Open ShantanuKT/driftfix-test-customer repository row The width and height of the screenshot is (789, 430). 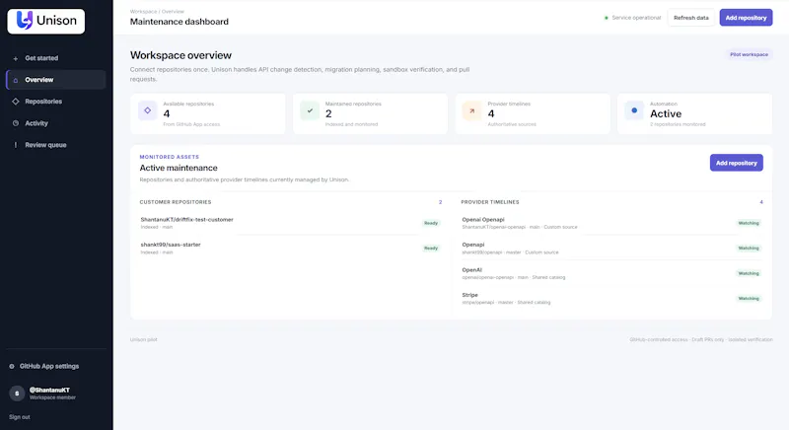[x=290, y=223]
